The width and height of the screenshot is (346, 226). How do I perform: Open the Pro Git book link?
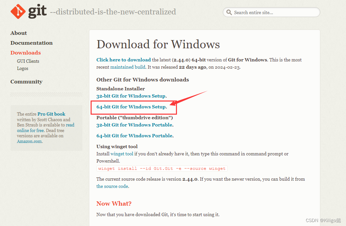[x=51, y=114]
